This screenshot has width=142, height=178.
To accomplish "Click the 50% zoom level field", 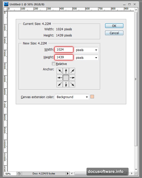I will point(10,174).
